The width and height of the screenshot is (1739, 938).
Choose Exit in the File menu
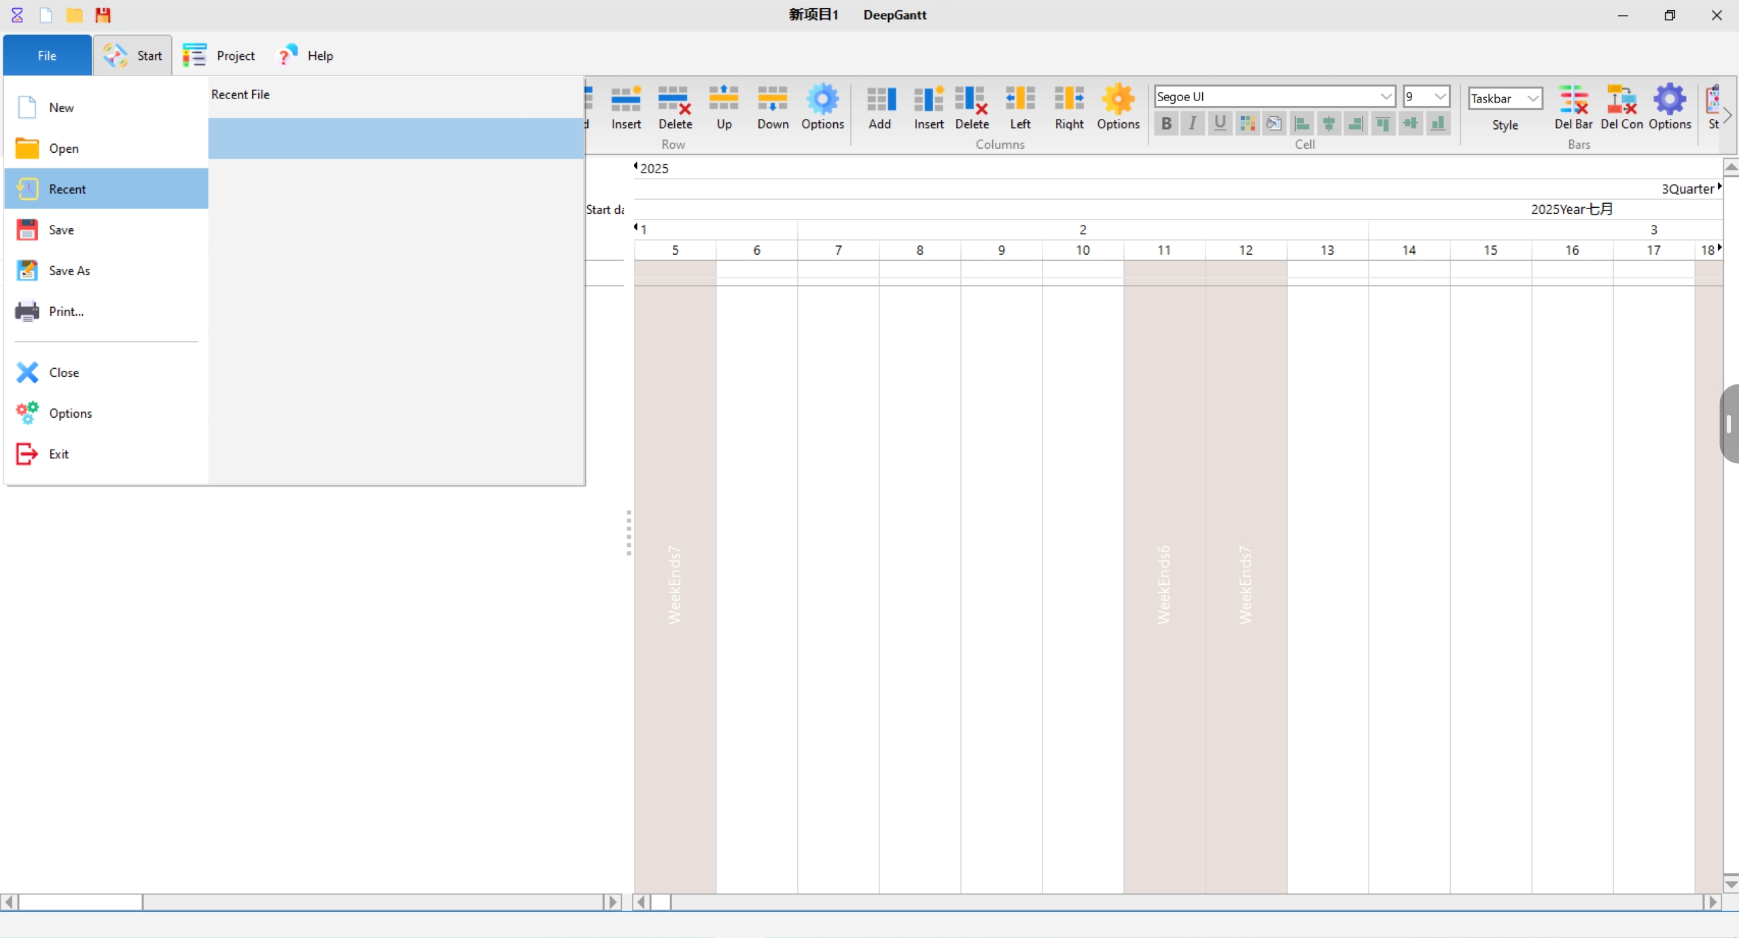(106, 454)
